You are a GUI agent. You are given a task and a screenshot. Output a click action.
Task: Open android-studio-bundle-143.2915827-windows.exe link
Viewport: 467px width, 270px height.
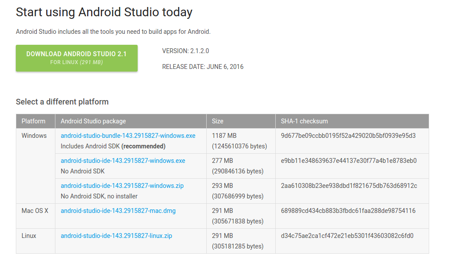pyautogui.click(x=128, y=136)
